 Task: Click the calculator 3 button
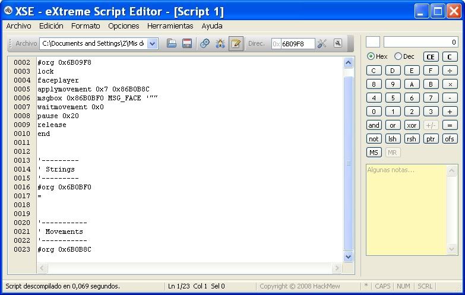point(431,112)
